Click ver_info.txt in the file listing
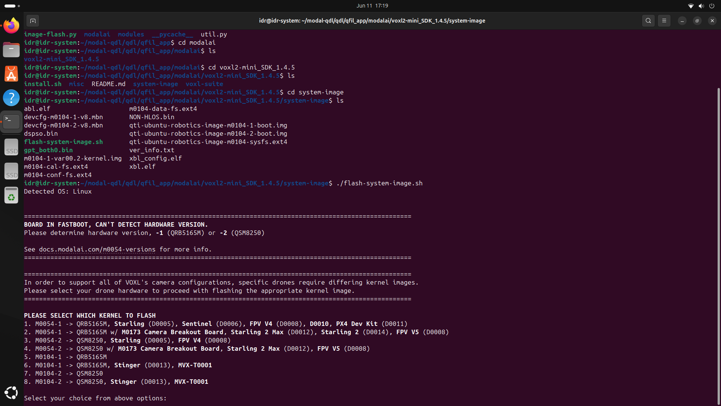Screen dimensions: 721x406 click(x=152, y=150)
